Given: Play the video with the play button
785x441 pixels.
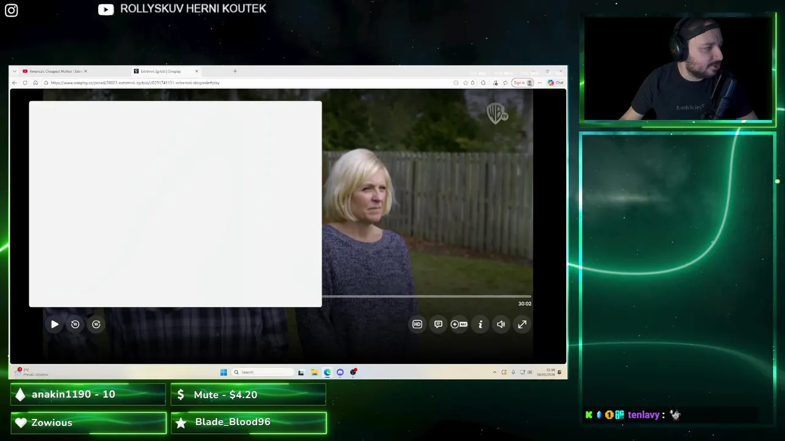Looking at the screenshot, I should pyautogui.click(x=54, y=325).
